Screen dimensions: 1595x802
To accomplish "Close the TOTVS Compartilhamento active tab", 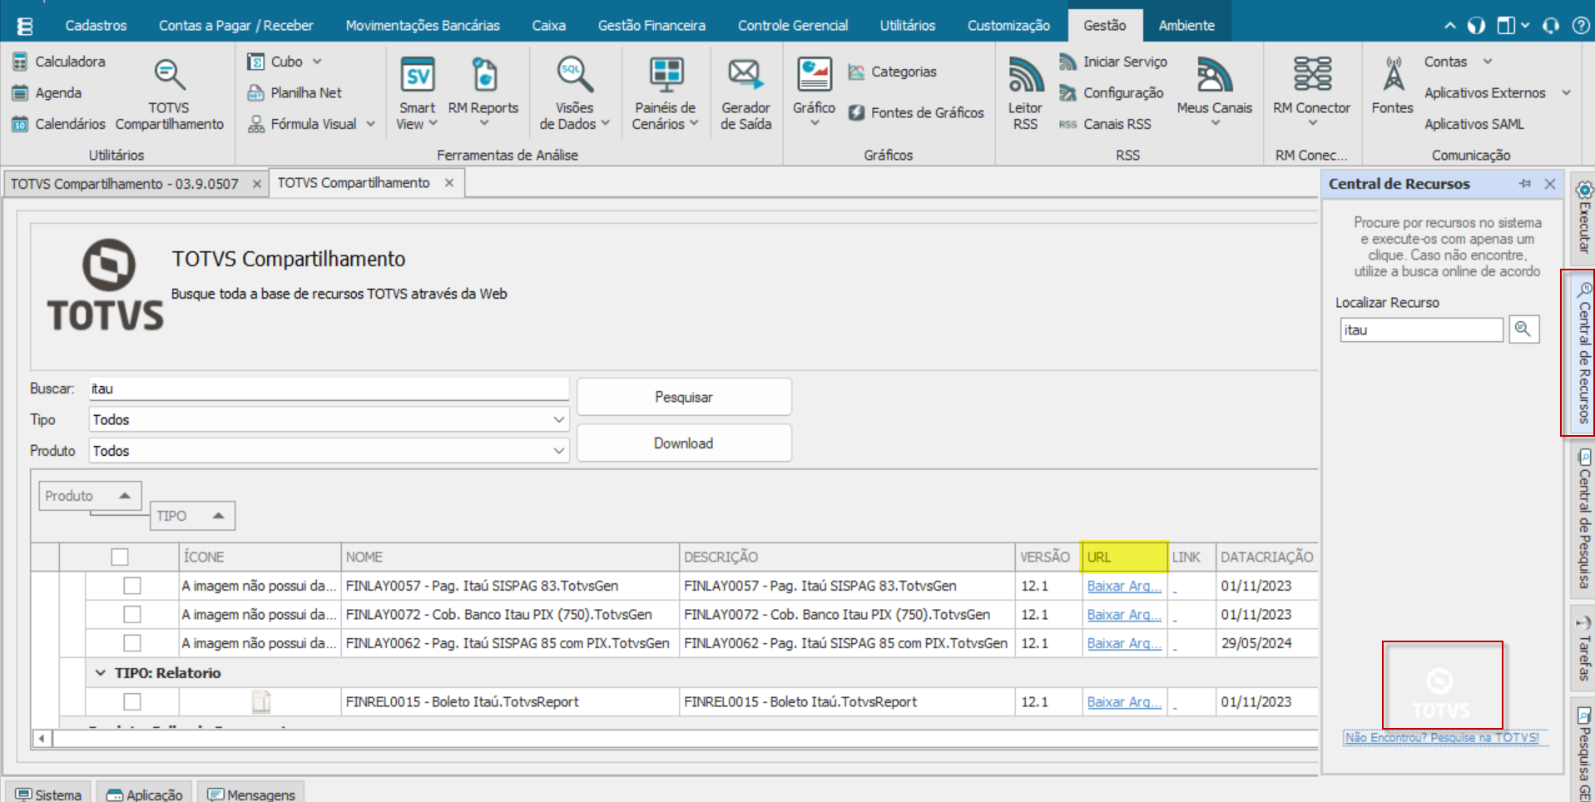I will 449,183.
